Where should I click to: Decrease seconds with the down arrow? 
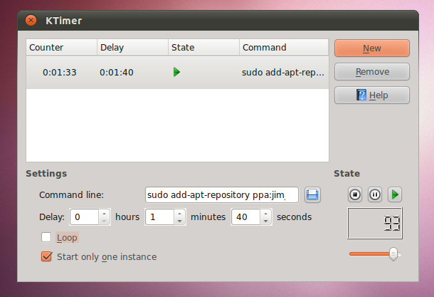point(265,221)
